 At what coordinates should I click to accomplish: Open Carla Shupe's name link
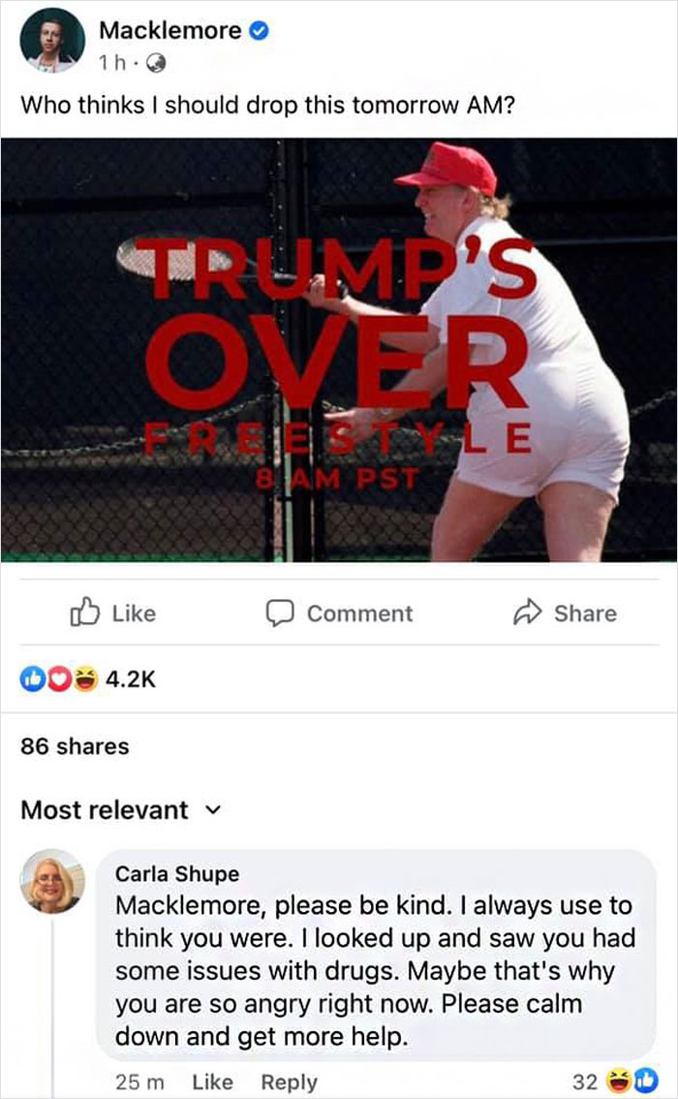tap(177, 874)
